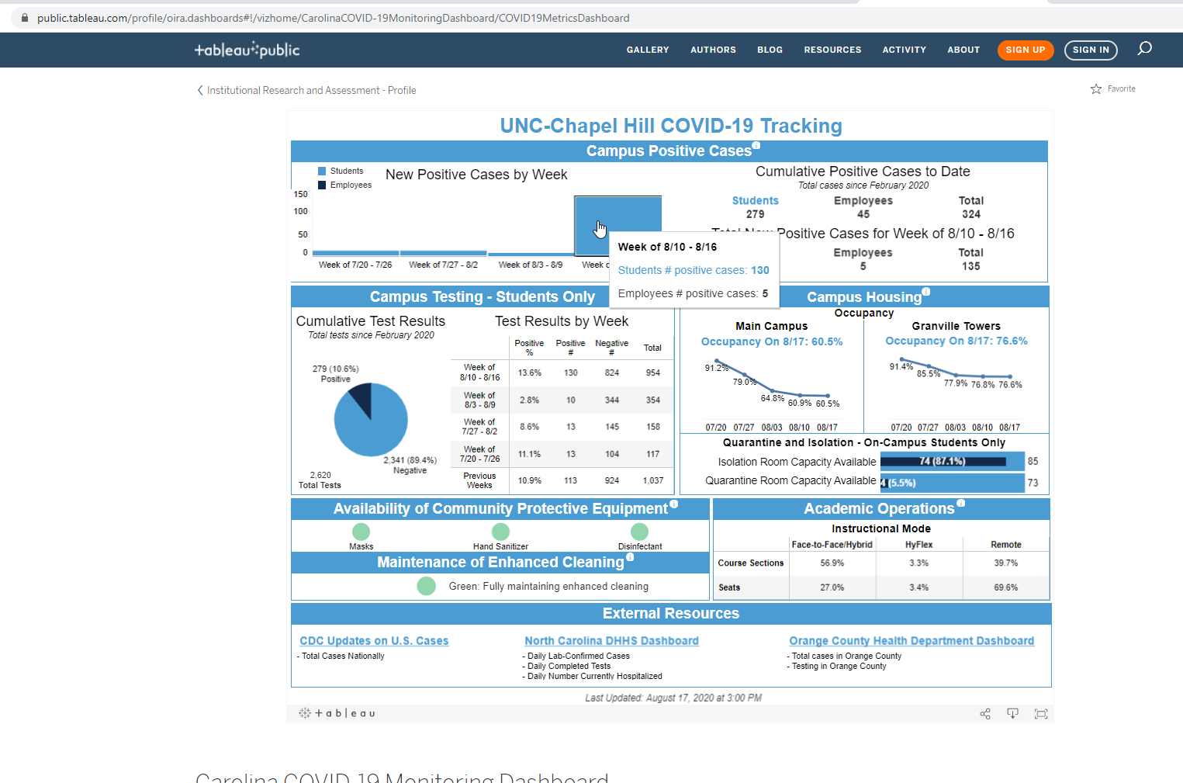Click the Week of 7/20 - 7/26 bar

tap(355, 253)
